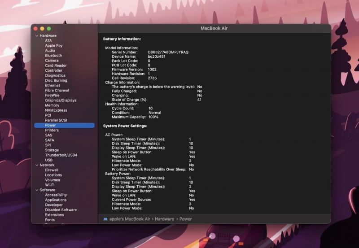Select SPI in the sidebar
Image resolution: width=359 pixels, height=248 pixels.
pyautogui.click(x=48, y=145)
